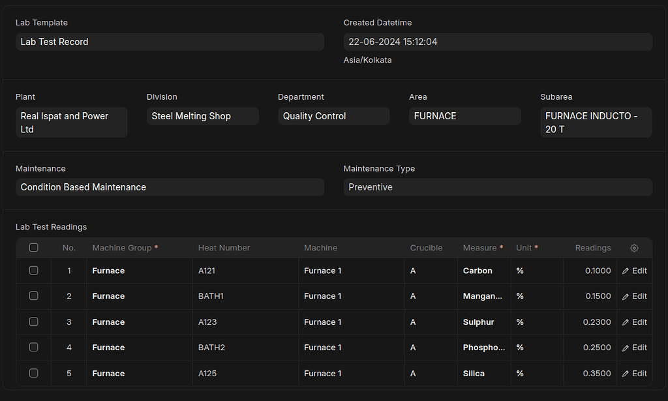This screenshot has width=668, height=401.
Task: Open the table column settings gear
Action: pyautogui.click(x=633, y=248)
